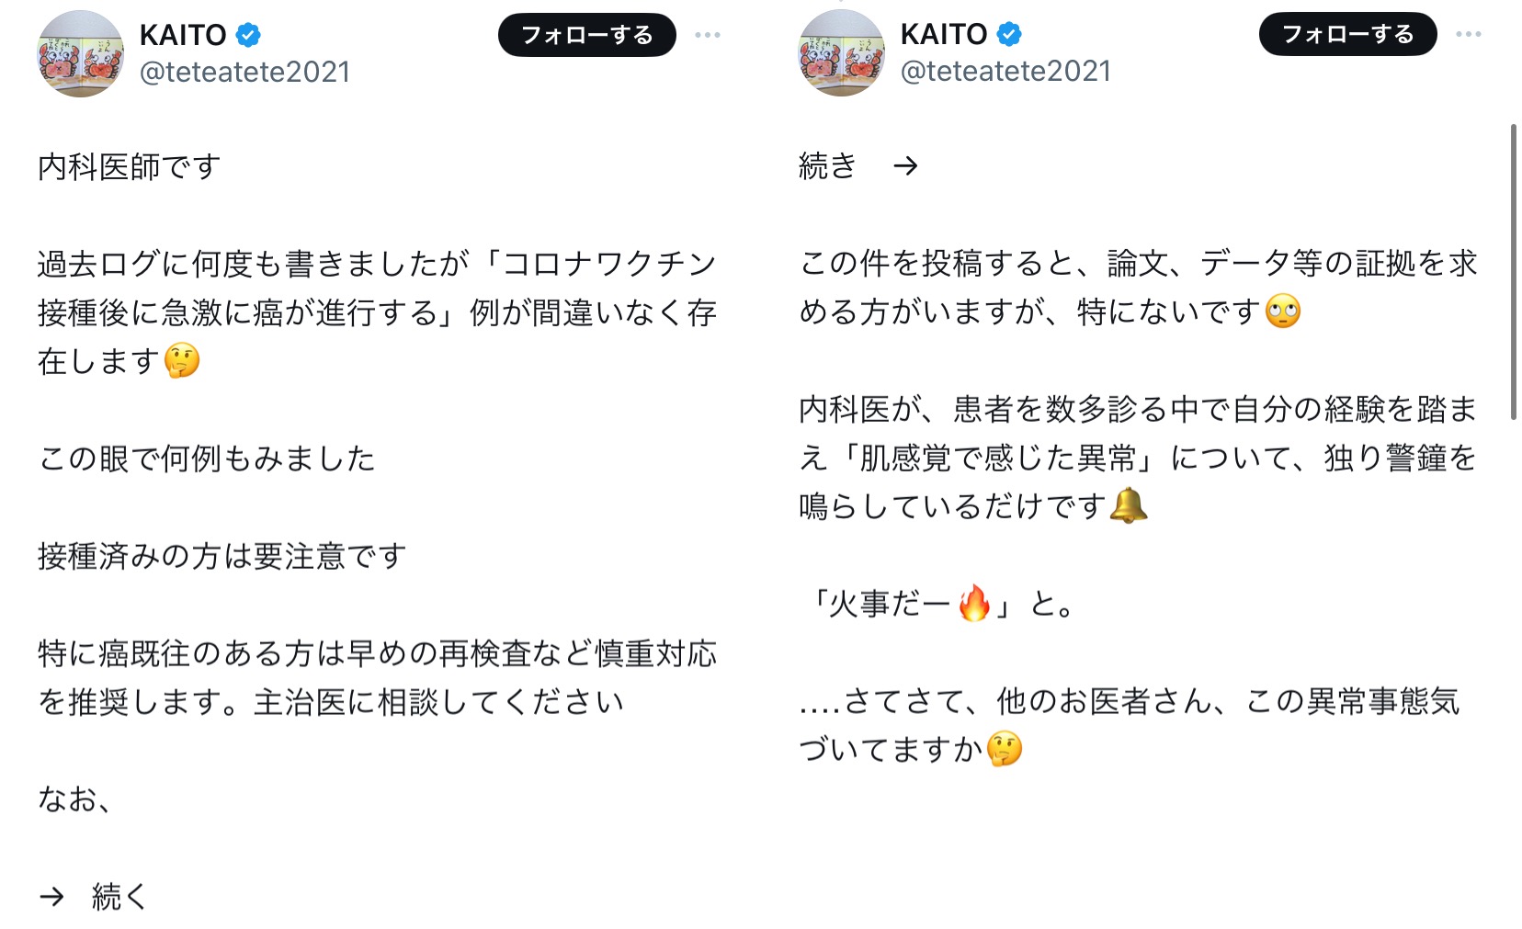1522x929 pixels.
Task: Click the thinking emoji after 在します
Action: [182, 361]
